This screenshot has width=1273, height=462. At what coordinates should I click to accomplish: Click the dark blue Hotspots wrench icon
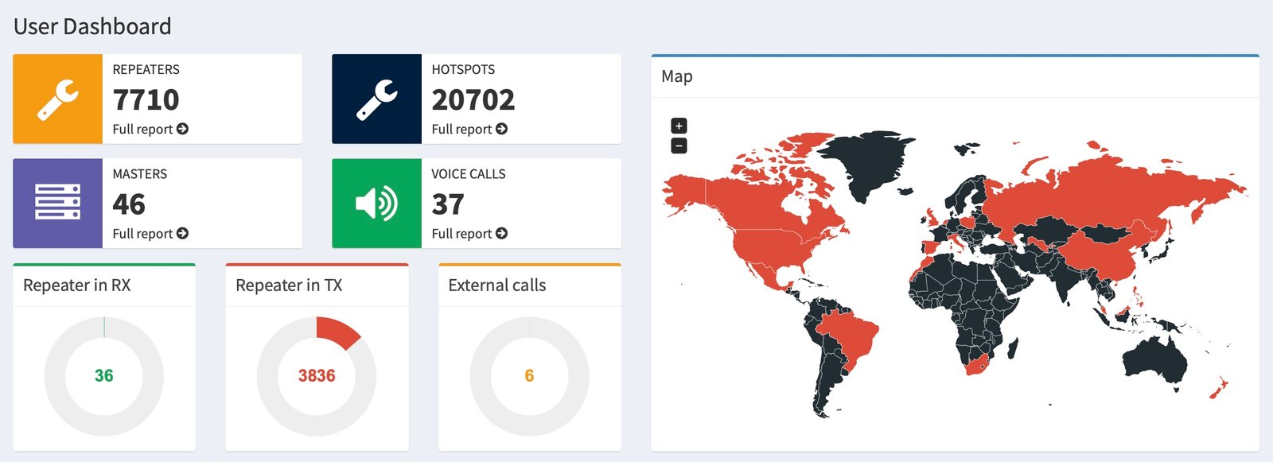tap(376, 99)
